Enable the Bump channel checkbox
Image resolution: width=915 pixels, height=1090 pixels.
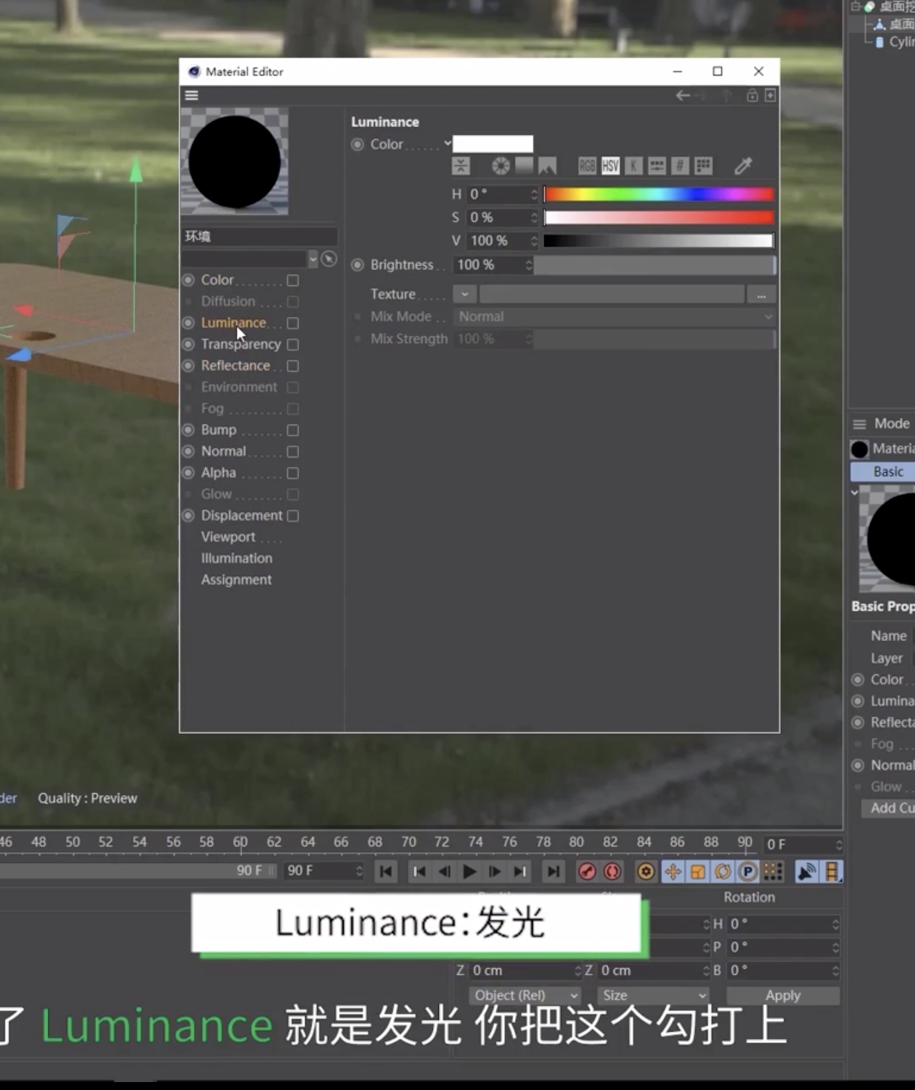point(293,430)
